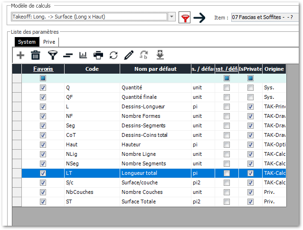This screenshot has height=230, width=303.
Task: Open the Modèle de calculs dropdown
Action: 172,17
